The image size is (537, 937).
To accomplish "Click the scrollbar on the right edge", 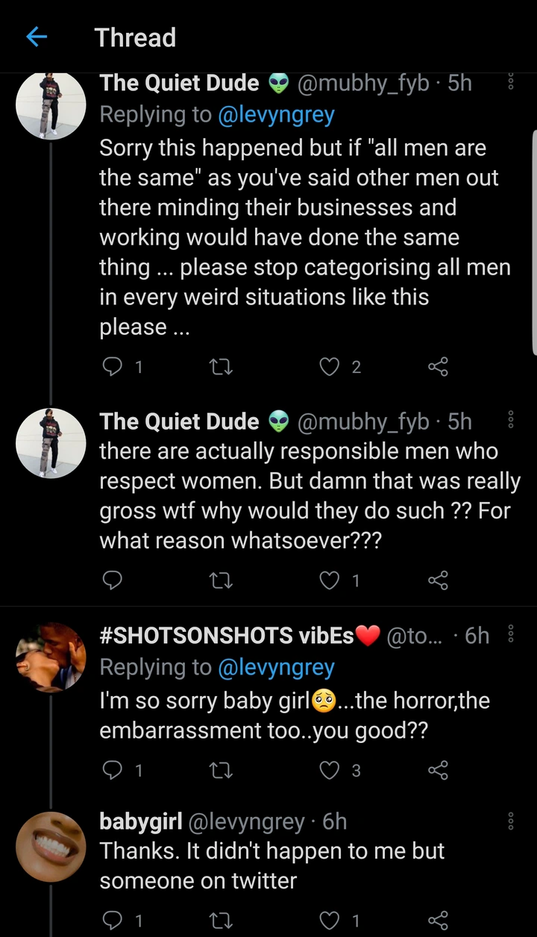I will tap(533, 239).
